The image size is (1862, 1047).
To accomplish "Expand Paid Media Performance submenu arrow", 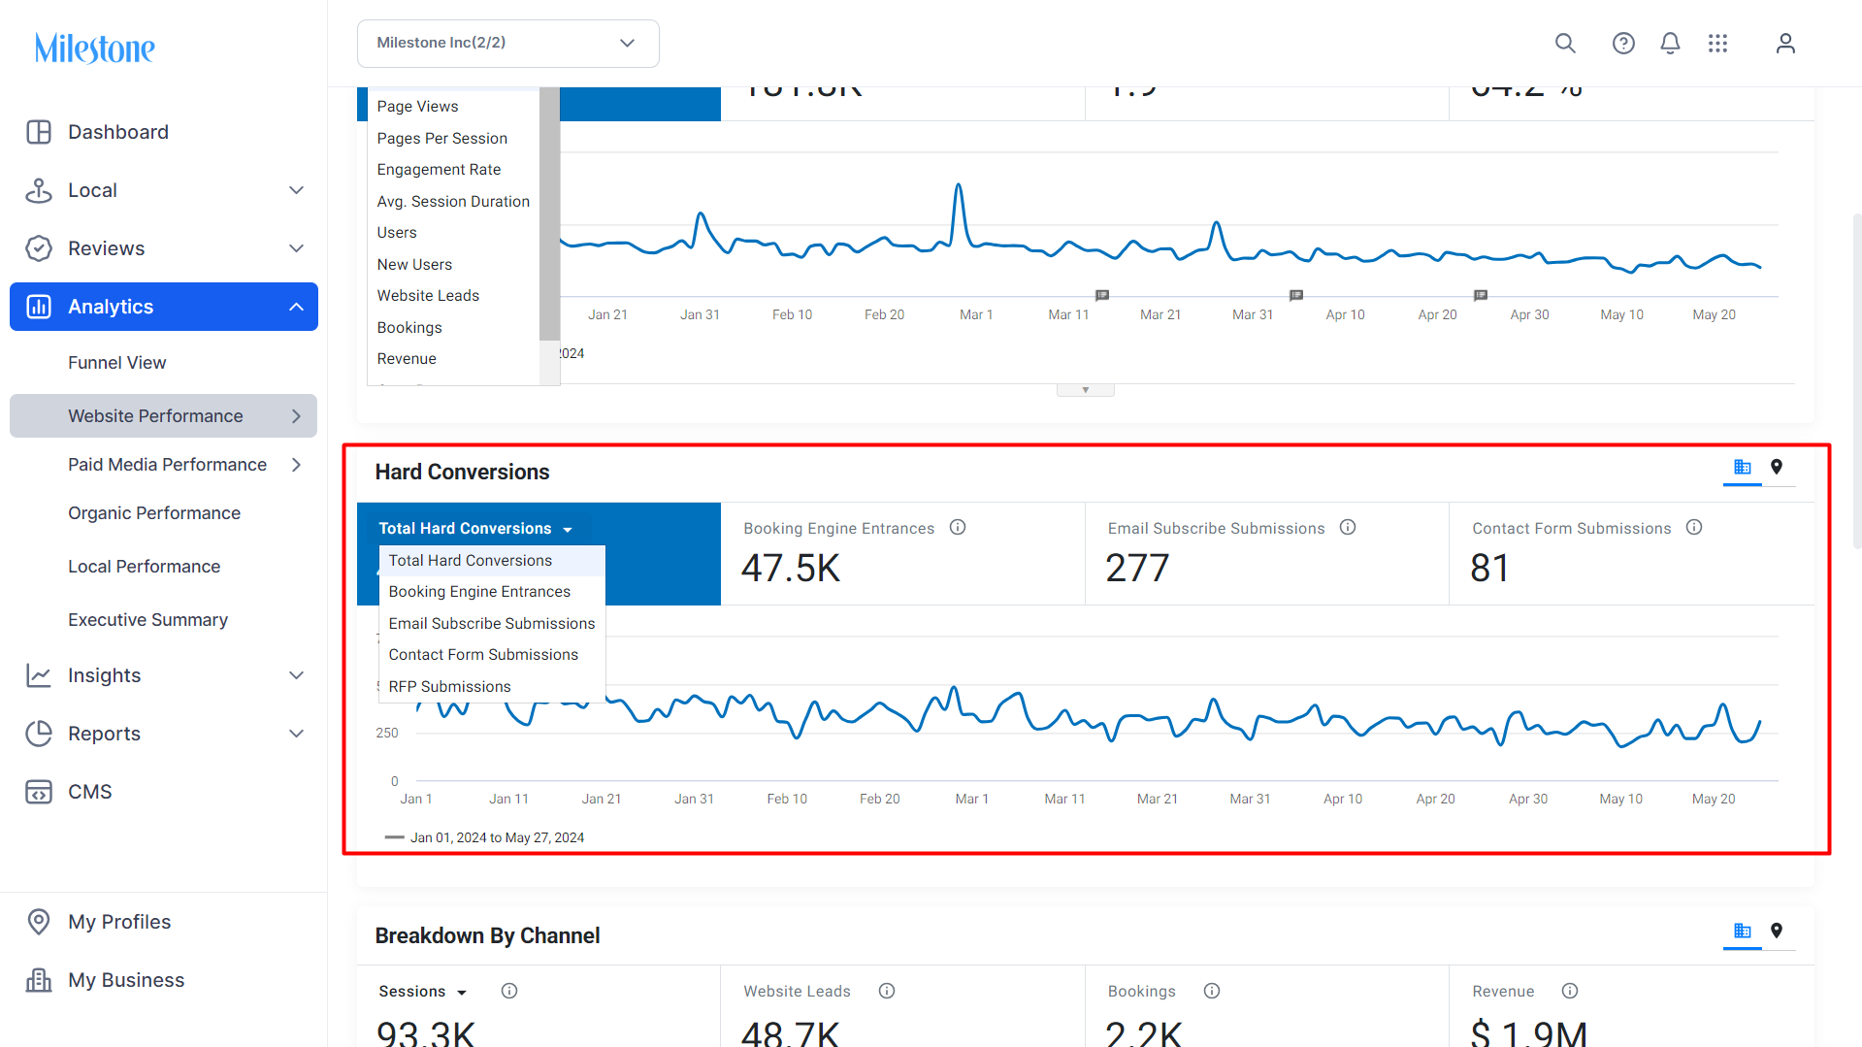I will pos(297,465).
